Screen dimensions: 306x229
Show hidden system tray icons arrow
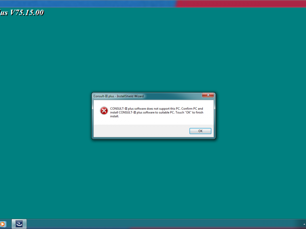click(x=304, y=224)
